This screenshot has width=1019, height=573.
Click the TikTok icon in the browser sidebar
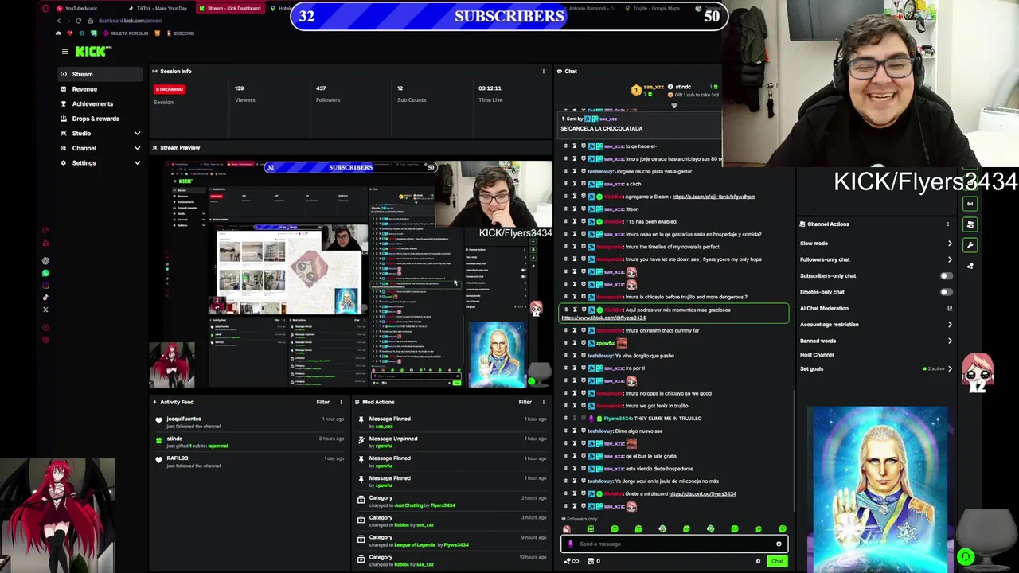[45, 298]
